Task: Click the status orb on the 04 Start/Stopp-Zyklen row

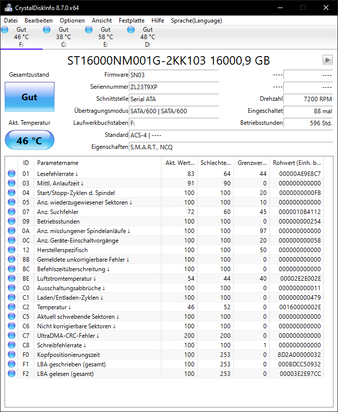Action: (x=12, y=192)
